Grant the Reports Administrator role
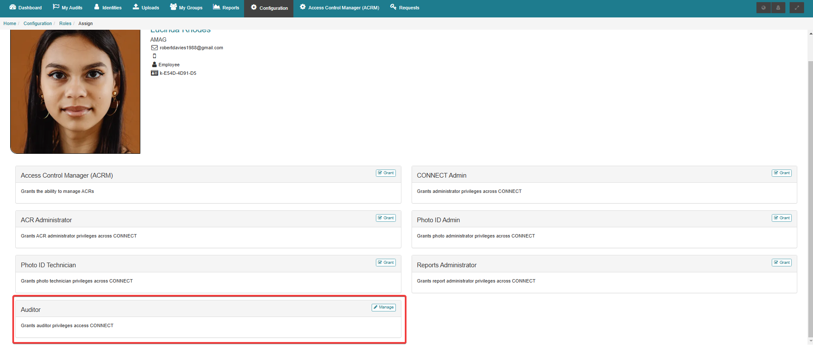 [782, 263]
